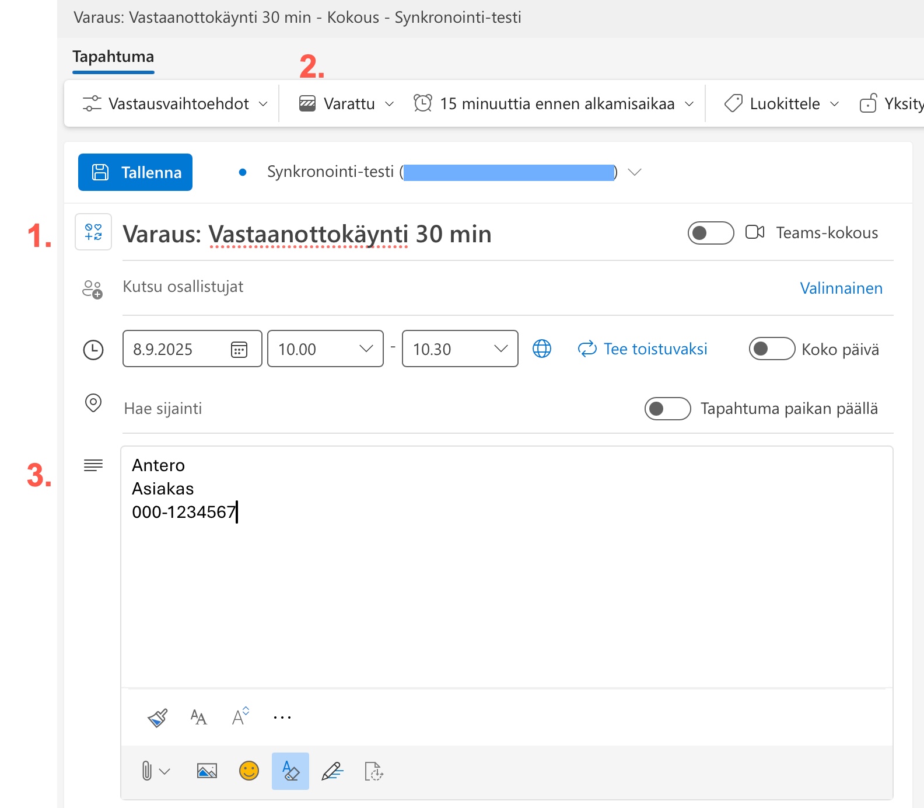Screen dimensions: 924x808
Task: Click the event type icon beside title
Action: pos(93,232)
